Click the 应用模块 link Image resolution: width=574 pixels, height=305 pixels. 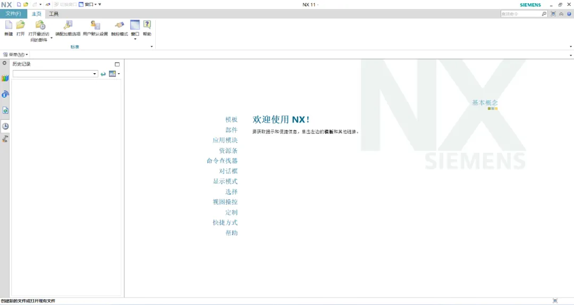[225, 140]
